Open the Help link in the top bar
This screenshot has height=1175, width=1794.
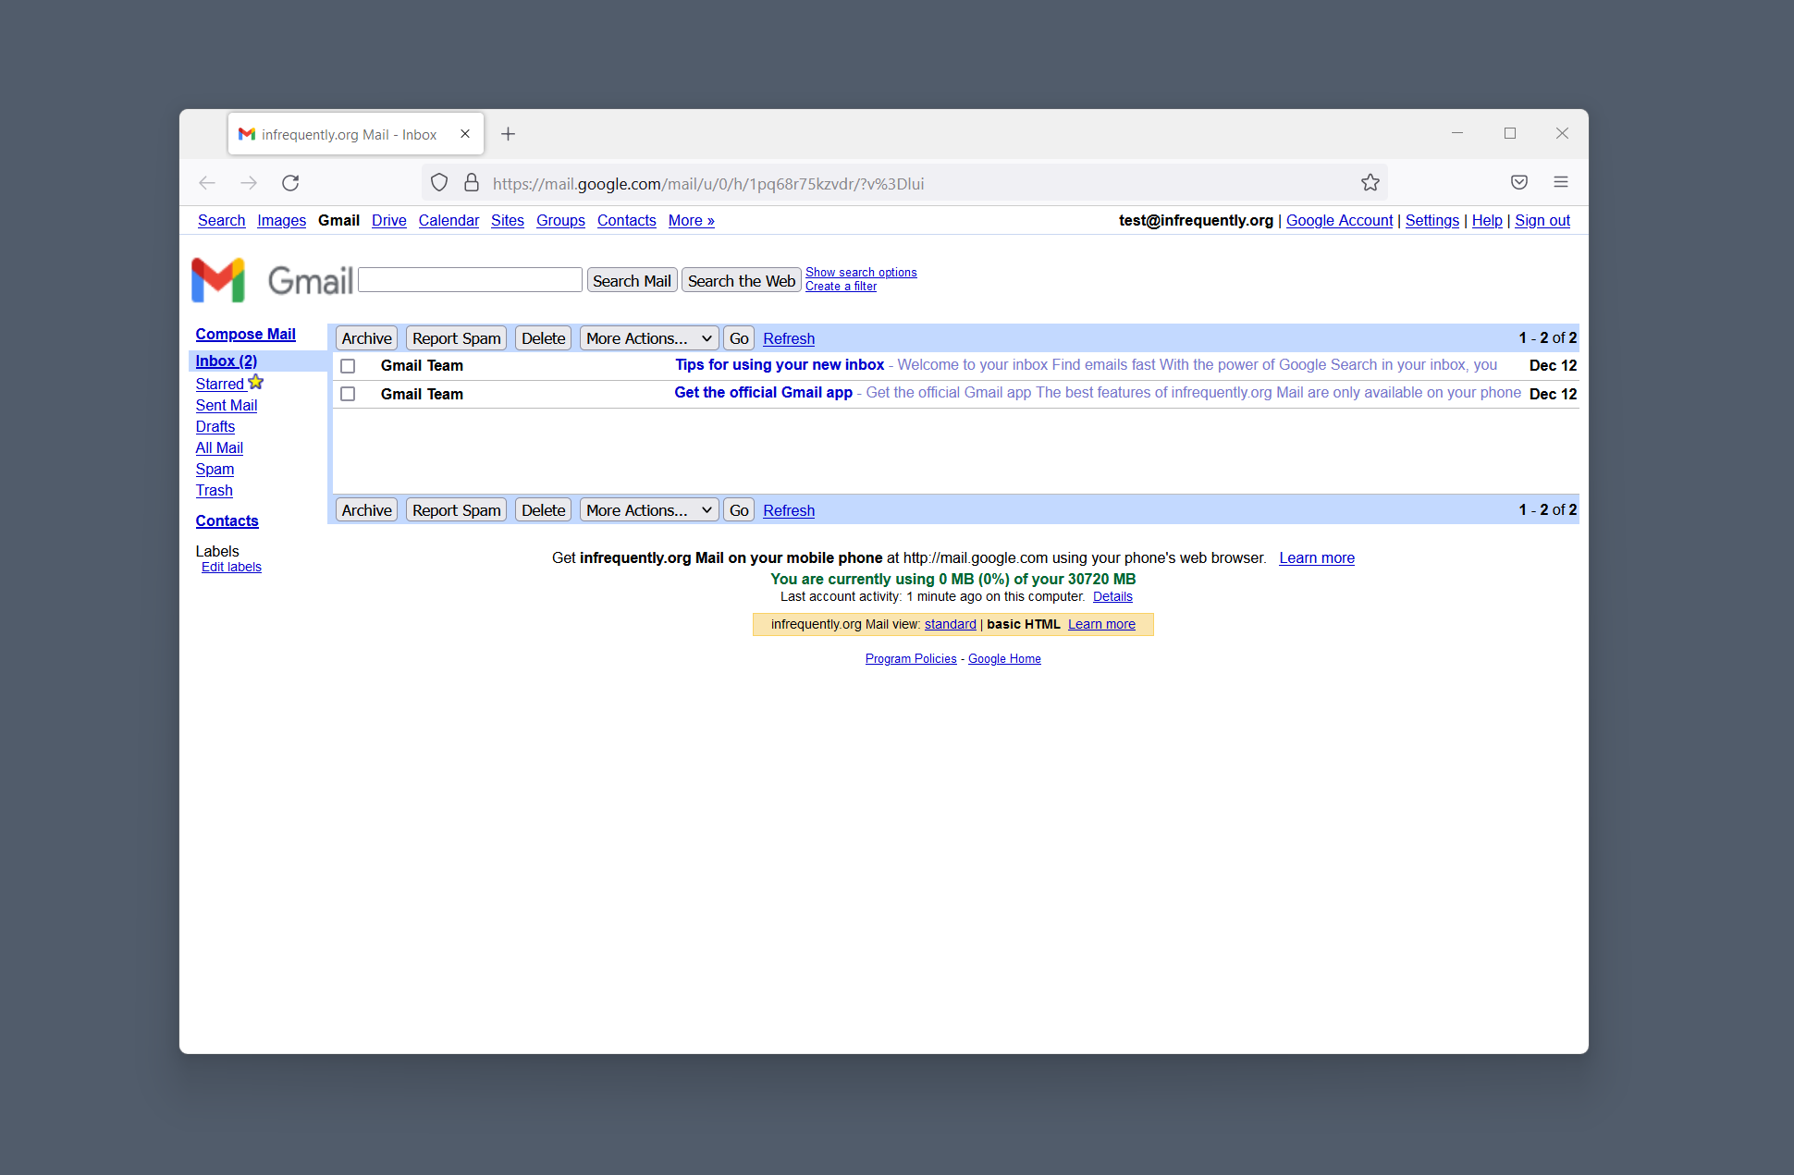coord(1487,220)
